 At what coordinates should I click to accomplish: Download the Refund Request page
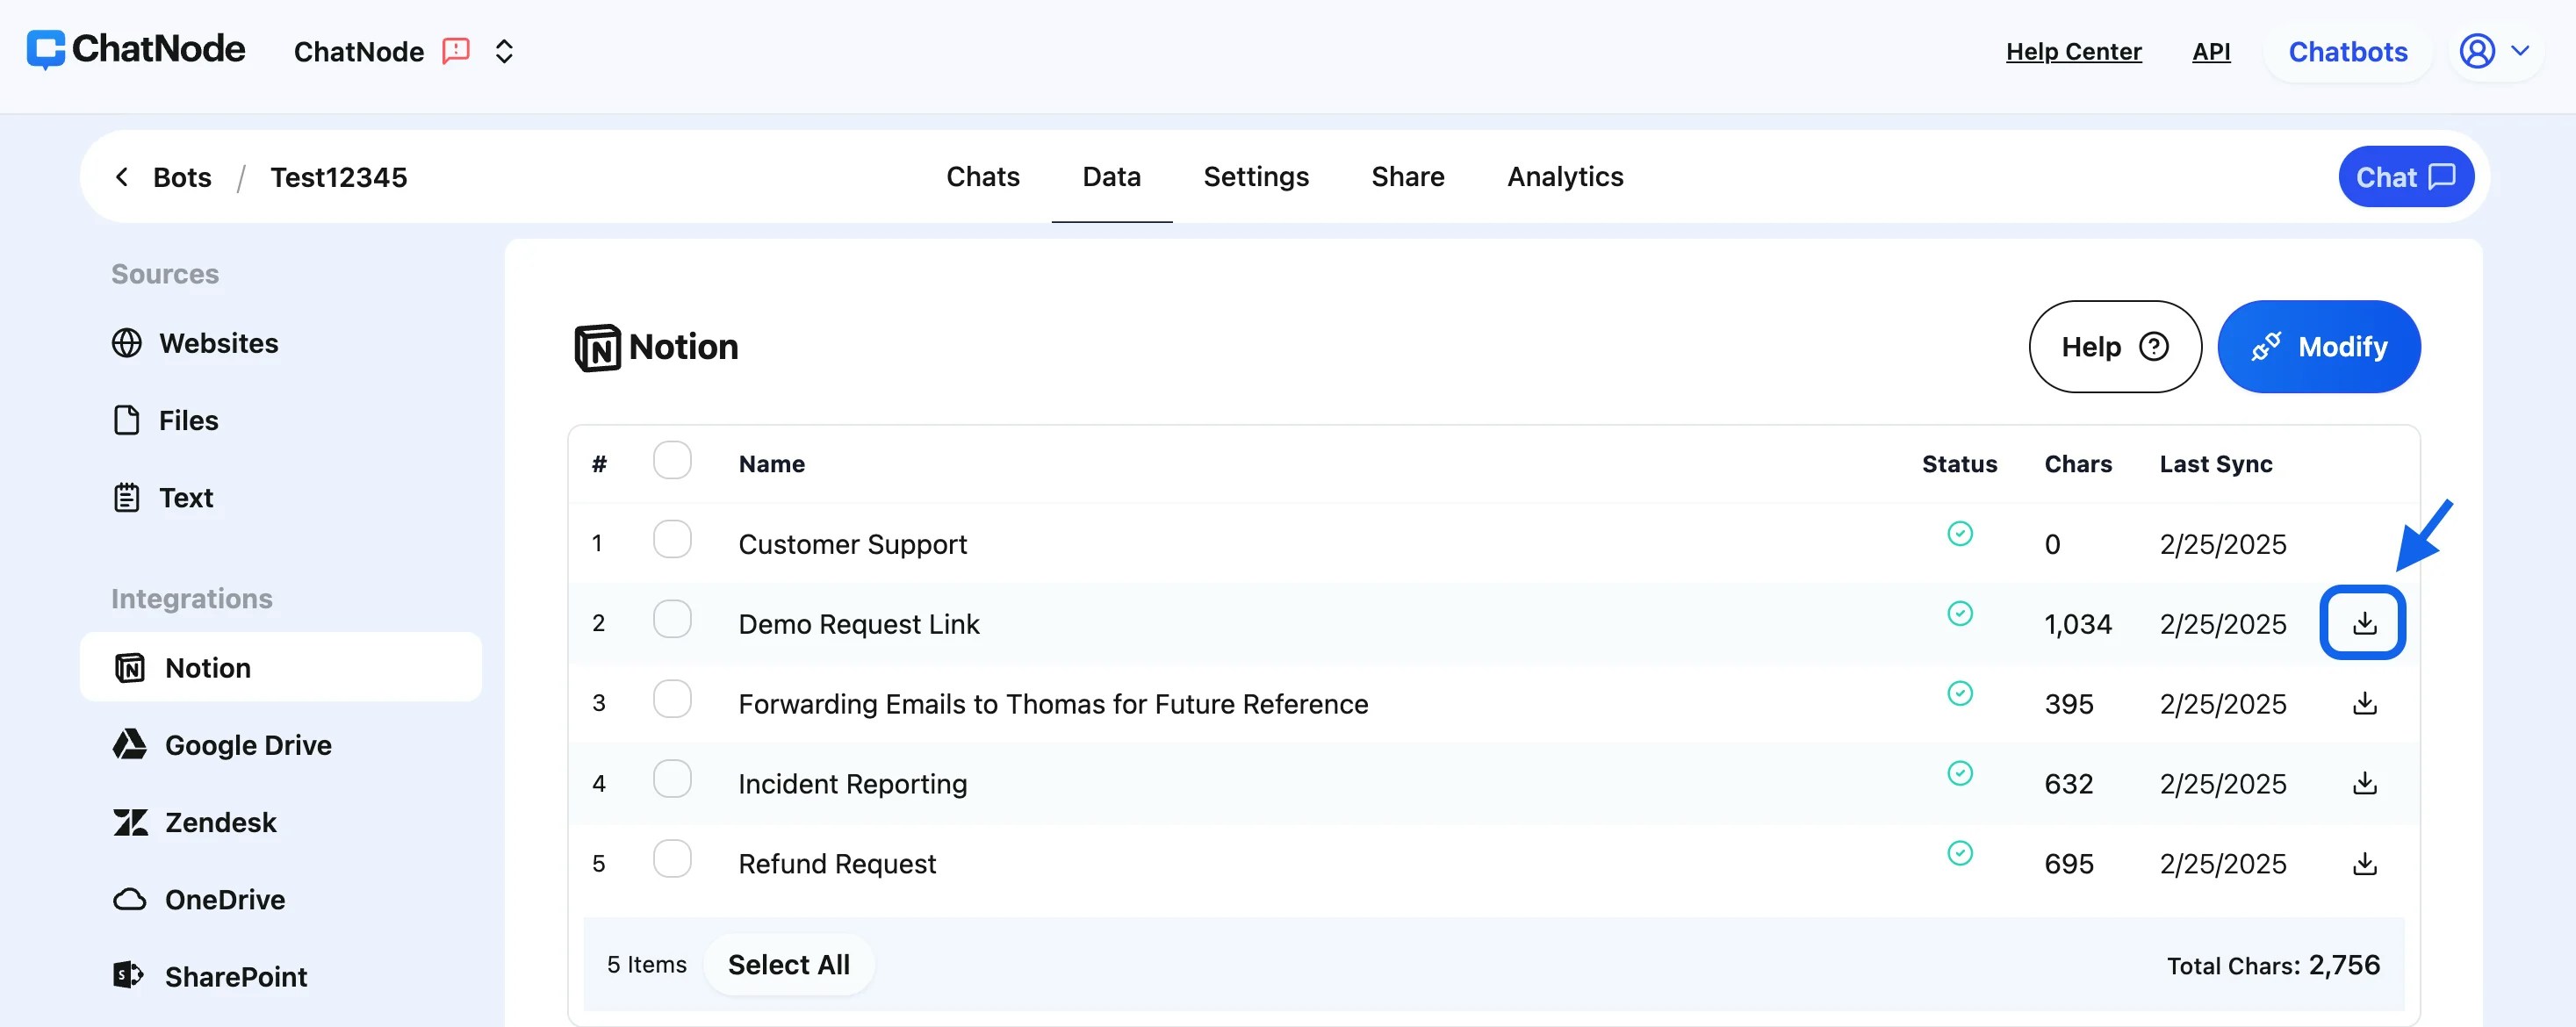pos(2364,863)
